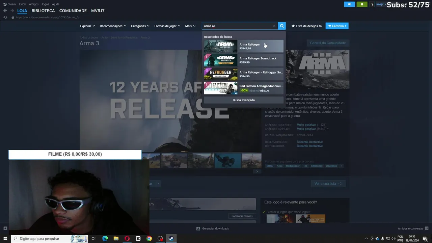Viewport: 432px width, 243px height.
Task: Expand the Mais dropdown
Action: [x=190, y=26]
